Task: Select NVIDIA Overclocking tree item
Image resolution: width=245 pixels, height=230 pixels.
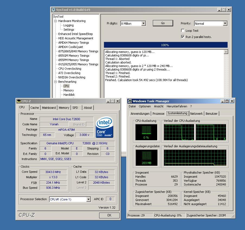Action: [72, 77]
